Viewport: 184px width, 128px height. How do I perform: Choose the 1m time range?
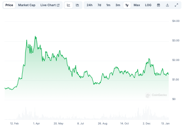108,5
